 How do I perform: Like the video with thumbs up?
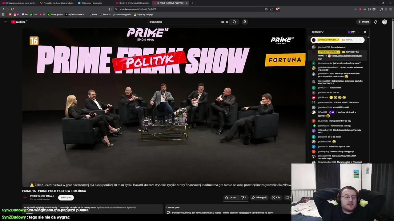231,197
